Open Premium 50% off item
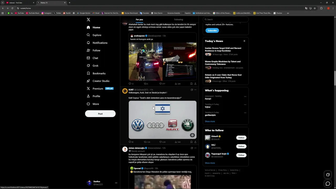336x189 pixels. [x=100, y=88]
